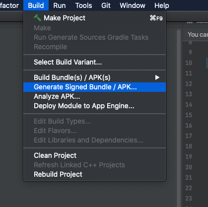Open the Window menu
The width and height of the screenshot is (208, 207).
[x=133, y=5]
